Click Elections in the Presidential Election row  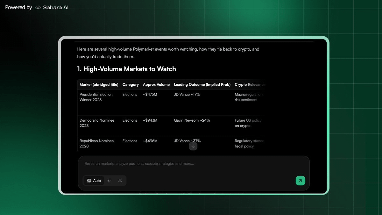click(130, 95)
